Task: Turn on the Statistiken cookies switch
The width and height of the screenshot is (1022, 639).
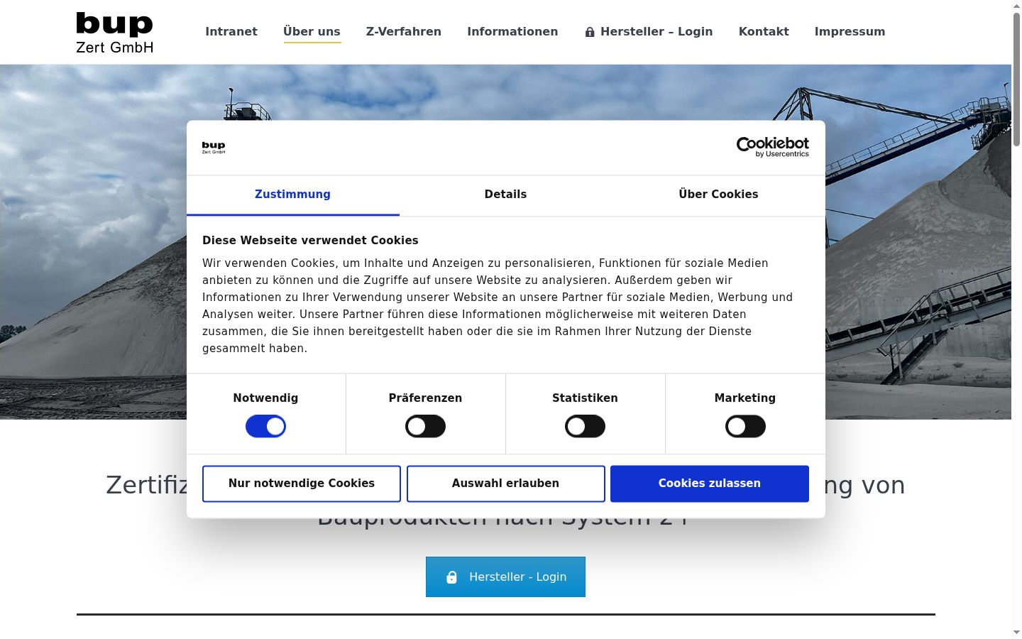Action: (585, 426)
